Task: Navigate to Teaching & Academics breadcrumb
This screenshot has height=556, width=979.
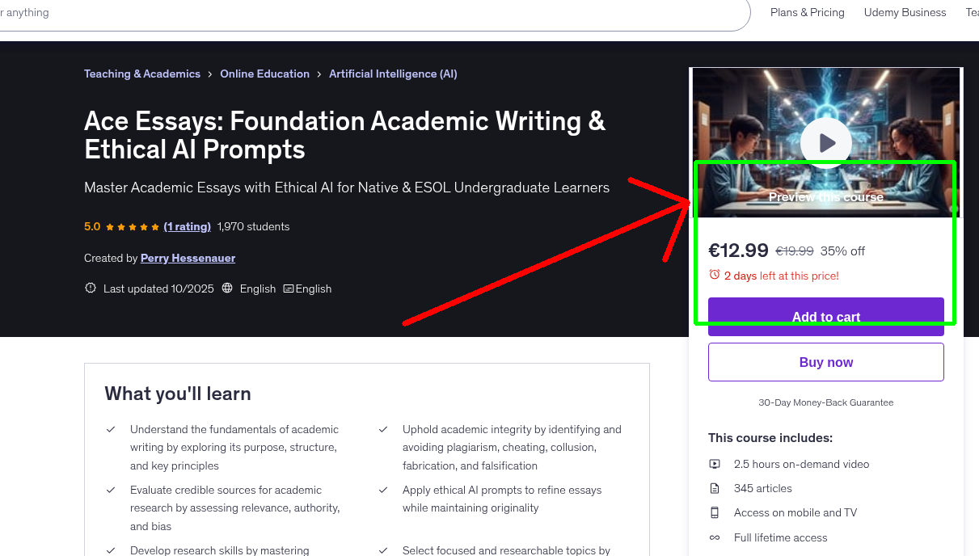Action: (141, 74)
